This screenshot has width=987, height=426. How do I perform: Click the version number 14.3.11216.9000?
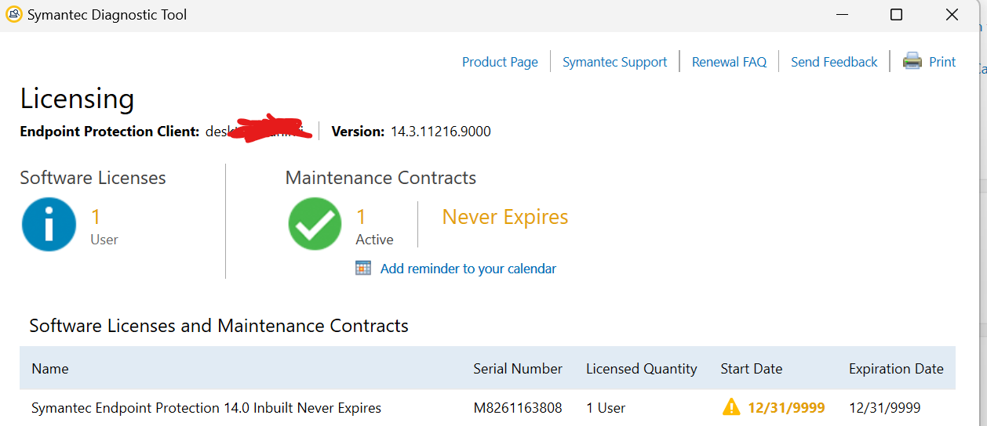tap(441, 132)
